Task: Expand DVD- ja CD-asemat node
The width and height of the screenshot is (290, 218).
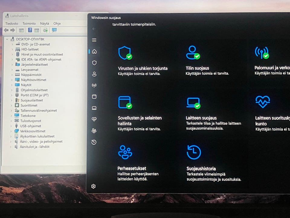Action: tap(12, 44)
